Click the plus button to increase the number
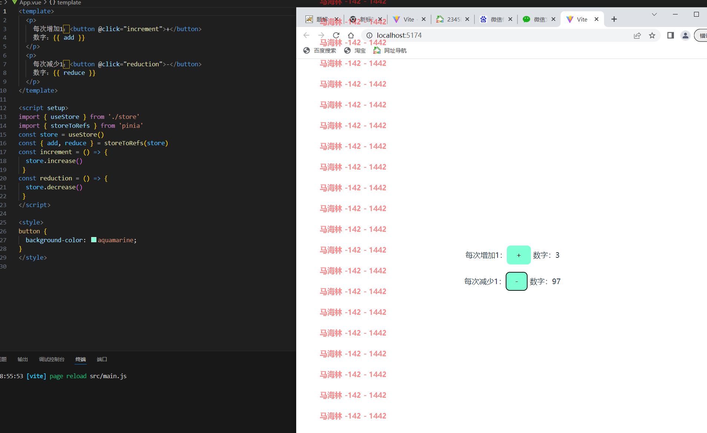Viewport: 707px width, 433px height. tap(519, 255)
